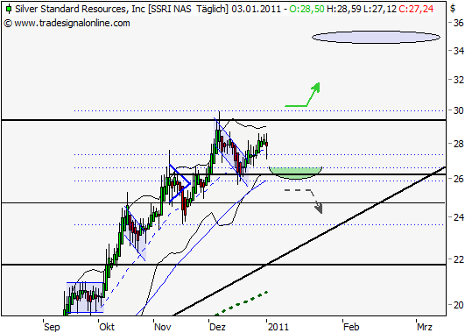Click the Nov month label on the time axis

click(163, 327)
